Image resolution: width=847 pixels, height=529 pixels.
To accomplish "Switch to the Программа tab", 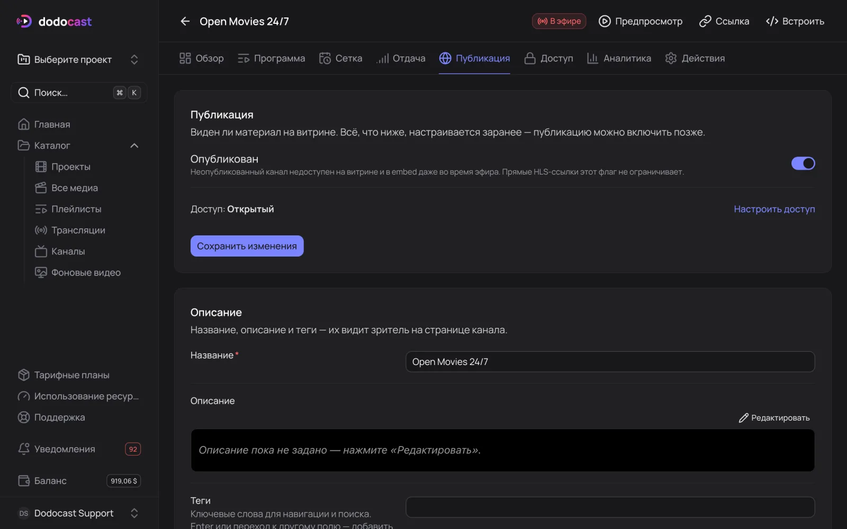I will click(x=272, y=58).
